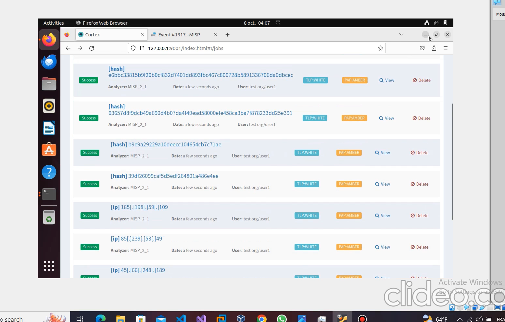
Task: Open the Terminal from the dock
Action: (49, 194)
